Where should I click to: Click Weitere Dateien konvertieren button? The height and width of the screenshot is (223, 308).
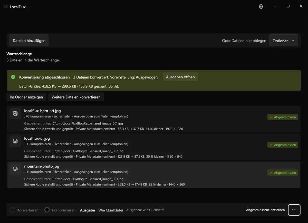pos(76,97)
